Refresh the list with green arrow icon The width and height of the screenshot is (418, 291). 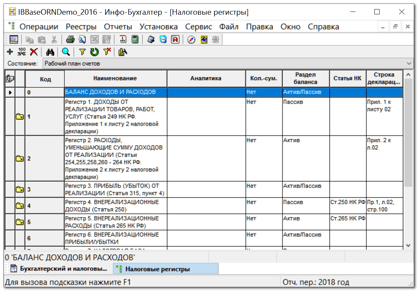[94, 52]
